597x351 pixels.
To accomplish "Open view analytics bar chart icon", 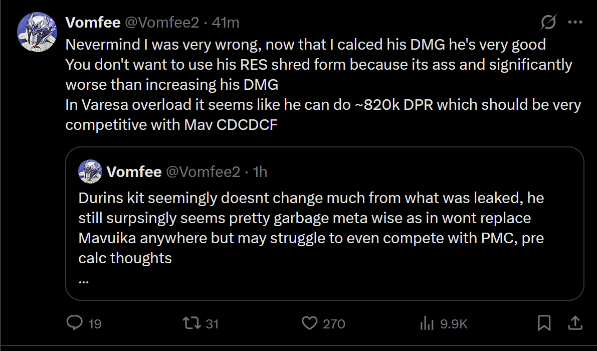I will click(426, 323).
